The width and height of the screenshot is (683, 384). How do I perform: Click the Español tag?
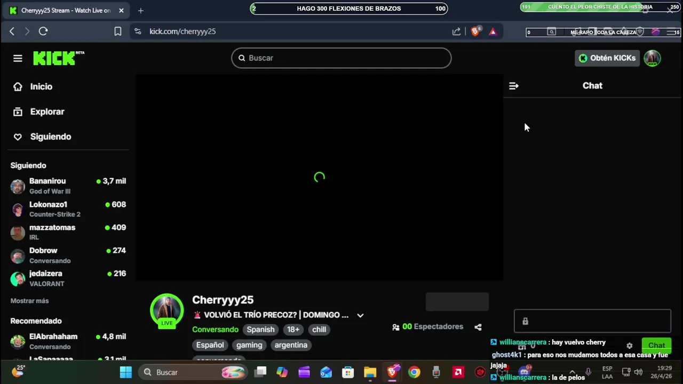pyautogui.click(x=210, y=345)
